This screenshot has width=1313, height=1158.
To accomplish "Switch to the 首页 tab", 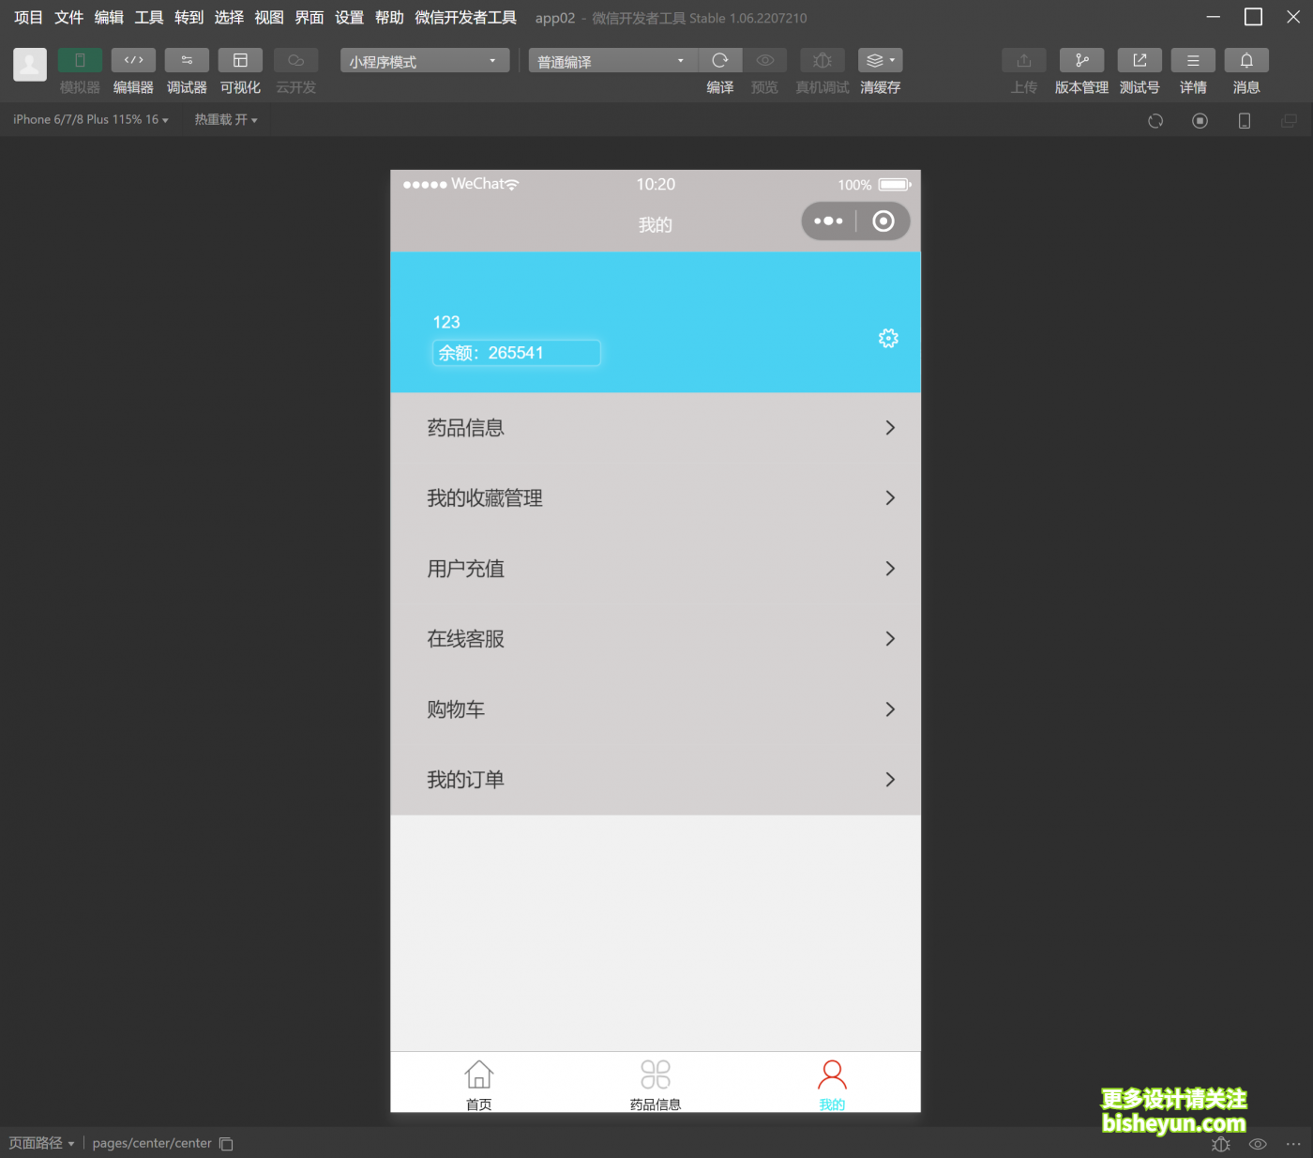I will 478,1084.
